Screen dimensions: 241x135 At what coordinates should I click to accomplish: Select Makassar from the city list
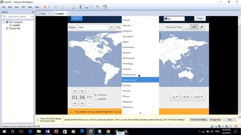point(140,107)
